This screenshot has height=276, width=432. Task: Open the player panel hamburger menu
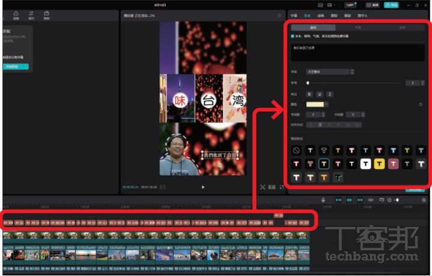tap(280, 16)
